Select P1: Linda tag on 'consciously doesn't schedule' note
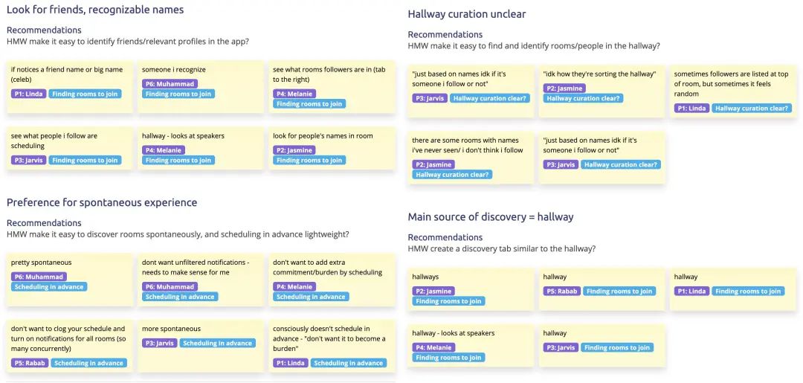 [290, 363]
